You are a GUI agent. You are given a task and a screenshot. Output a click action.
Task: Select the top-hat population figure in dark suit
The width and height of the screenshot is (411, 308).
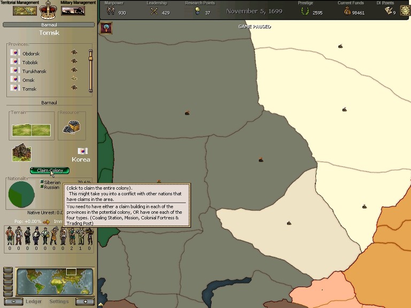36,236
